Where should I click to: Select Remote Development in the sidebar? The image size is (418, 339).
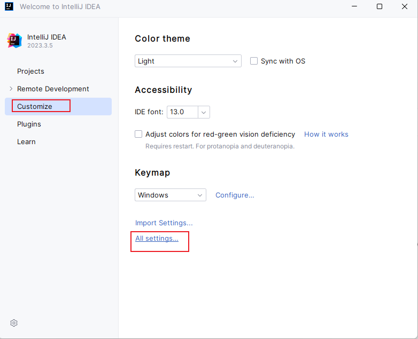(53, 89)
